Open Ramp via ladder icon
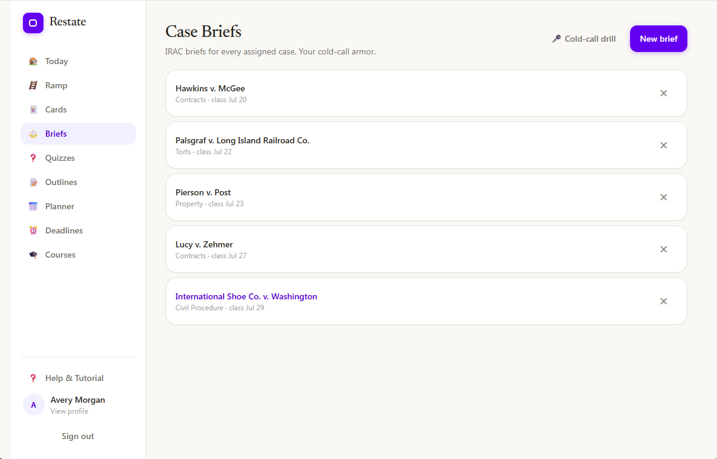This screenshot has width=717, height=459. click(x=33, y=86)
